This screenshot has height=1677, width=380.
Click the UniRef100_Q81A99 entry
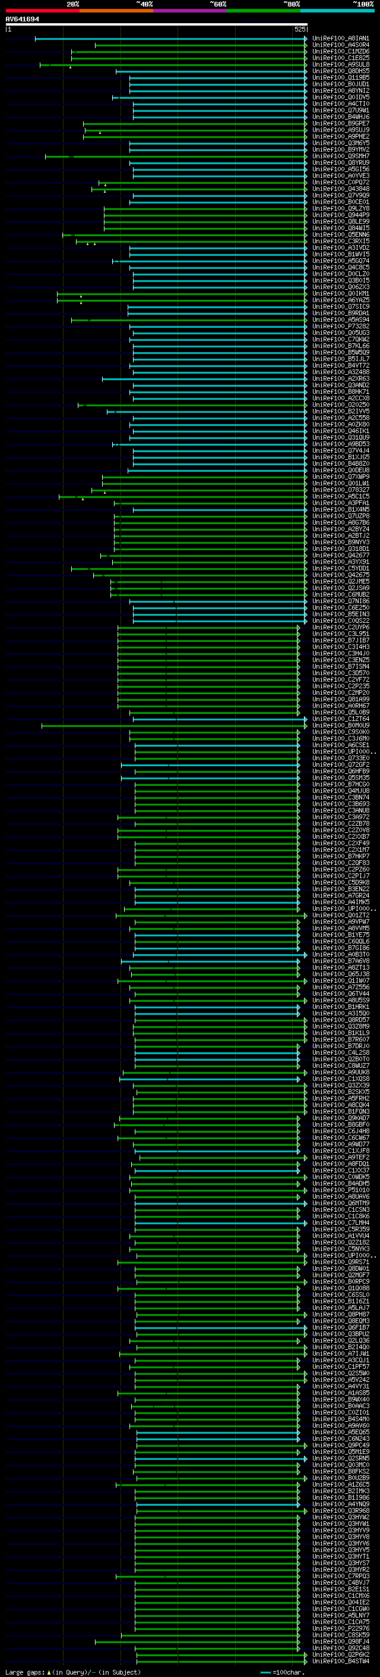tap(340, 699)
